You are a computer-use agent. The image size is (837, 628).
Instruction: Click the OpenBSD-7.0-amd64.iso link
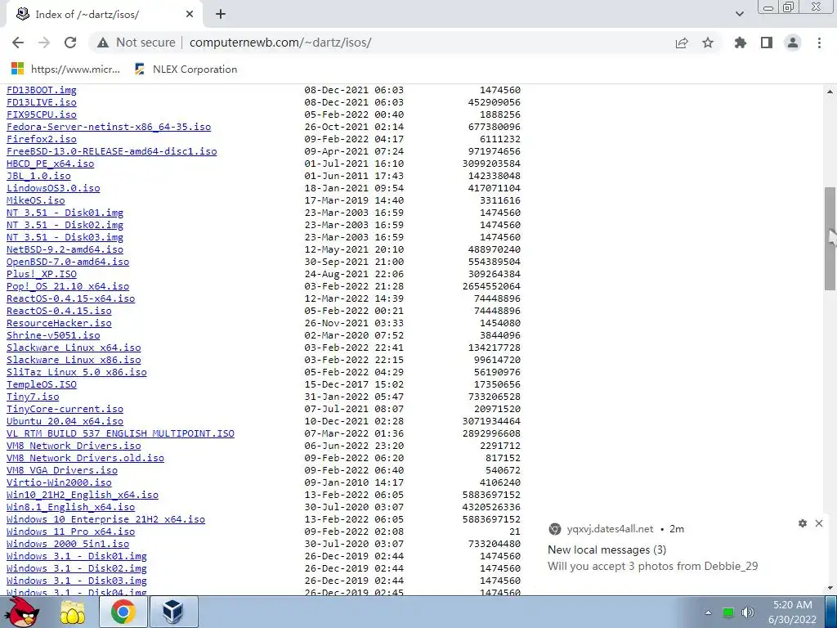68,262
